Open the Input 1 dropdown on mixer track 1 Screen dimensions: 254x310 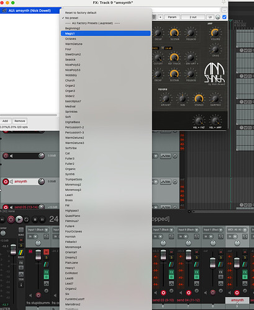click(38, 230)
